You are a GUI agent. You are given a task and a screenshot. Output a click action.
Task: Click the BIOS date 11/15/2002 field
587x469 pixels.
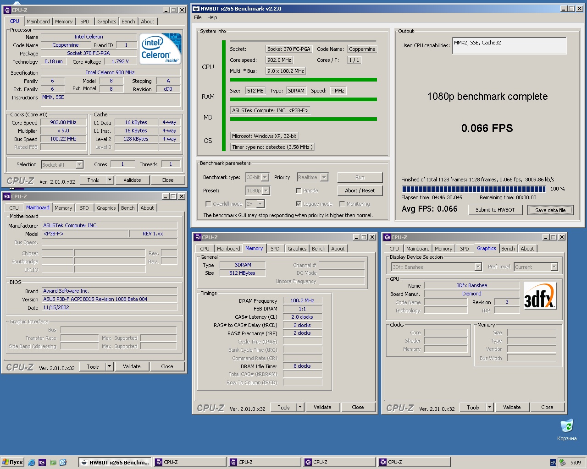tap(110, 307)
